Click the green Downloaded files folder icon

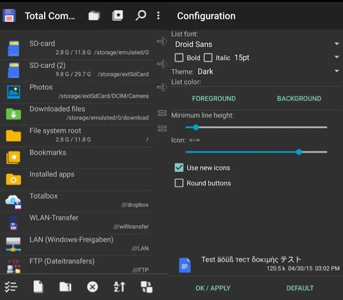[14, 114]
